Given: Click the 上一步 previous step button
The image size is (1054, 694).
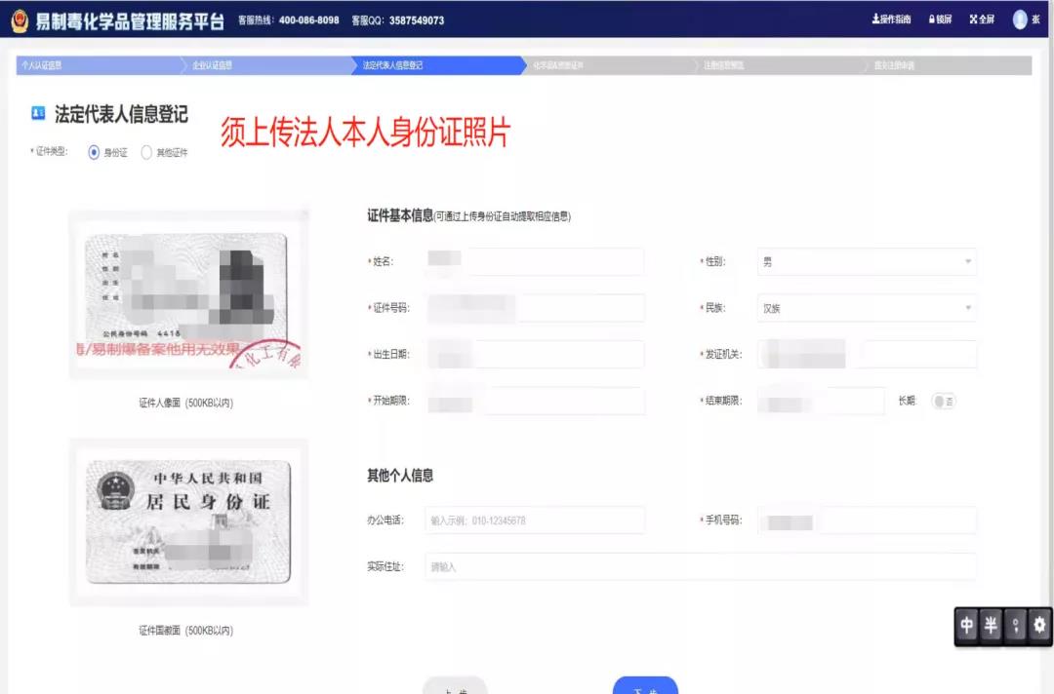Looking at the screenshot, I should [455, 686].
